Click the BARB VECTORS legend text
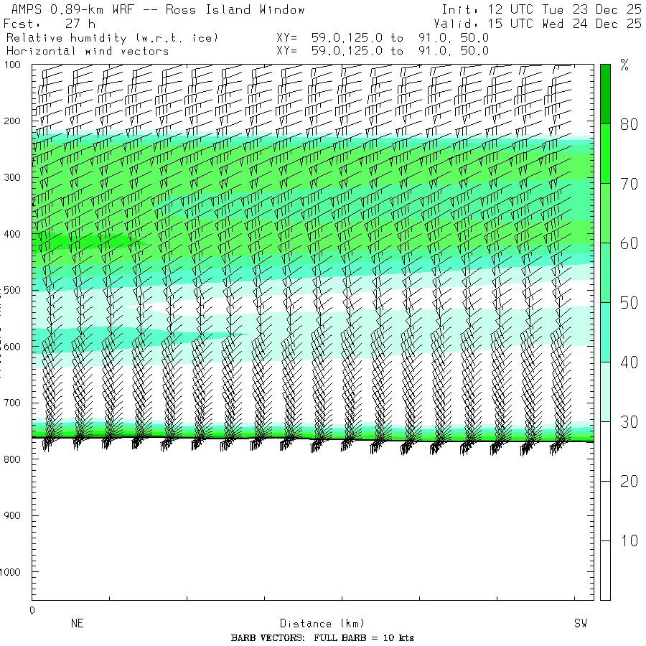 (x=322, y=638)
